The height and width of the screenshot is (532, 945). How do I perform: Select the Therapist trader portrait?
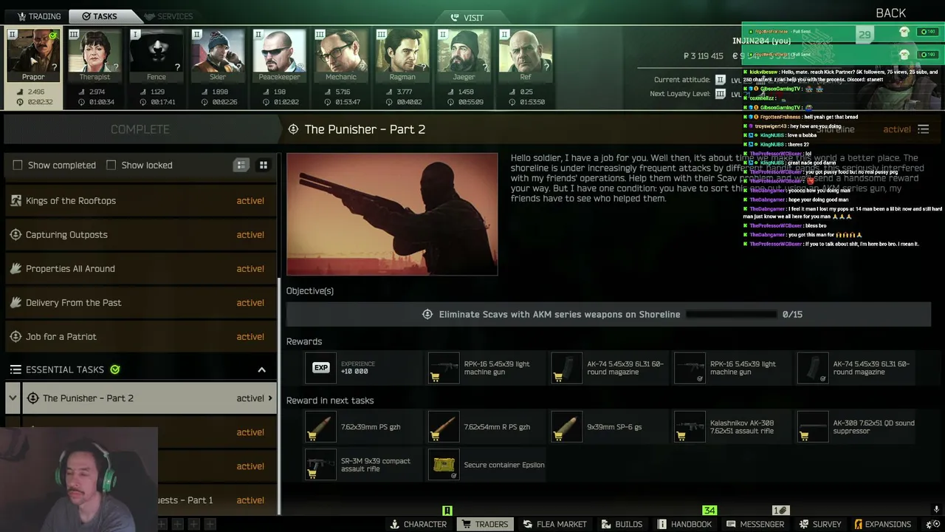(x=94, y=56)
